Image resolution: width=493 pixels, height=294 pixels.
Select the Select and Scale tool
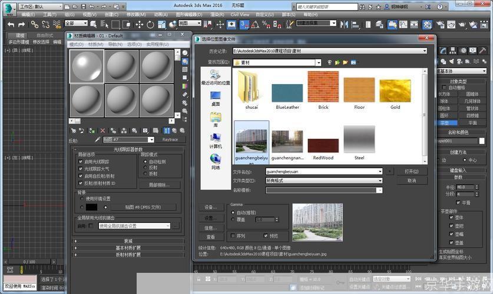coord(161,24)
